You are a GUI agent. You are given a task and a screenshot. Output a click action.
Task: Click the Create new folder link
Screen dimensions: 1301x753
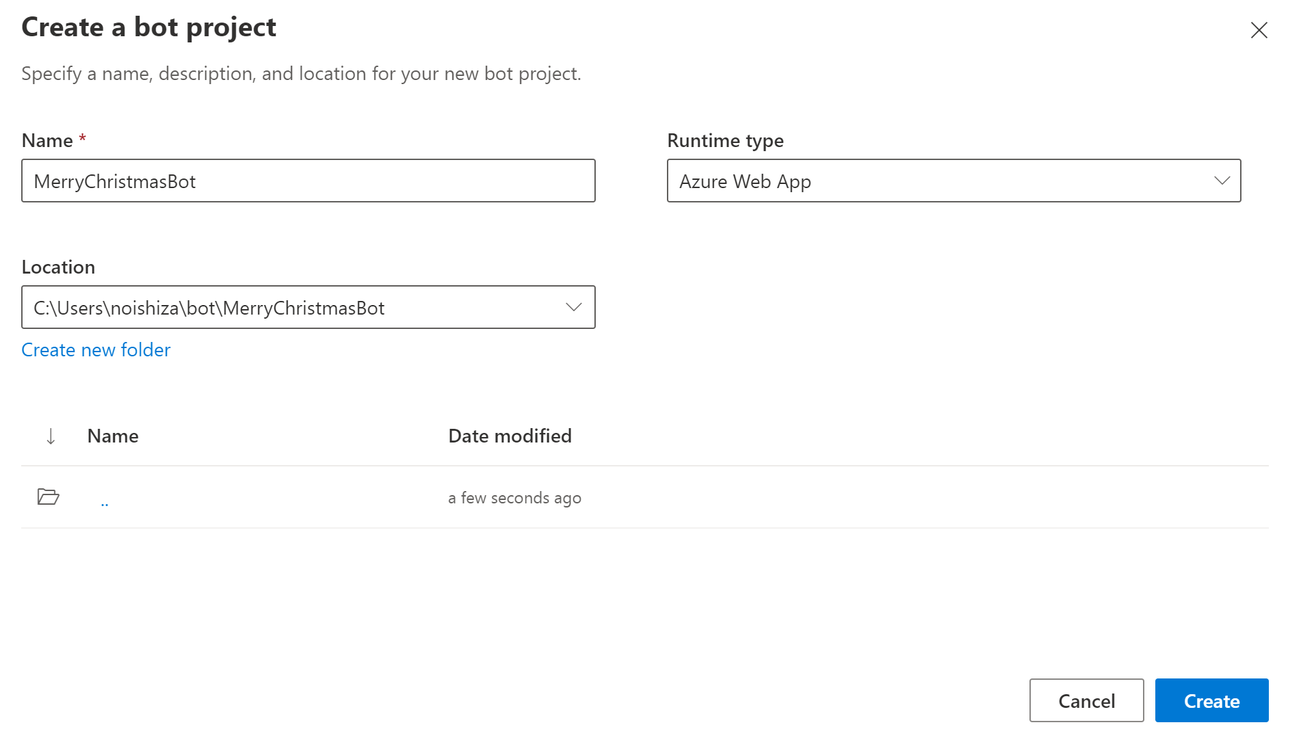[96, 350]
